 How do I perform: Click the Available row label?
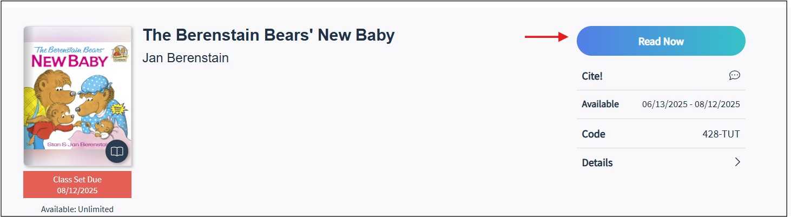coord(600,104)
